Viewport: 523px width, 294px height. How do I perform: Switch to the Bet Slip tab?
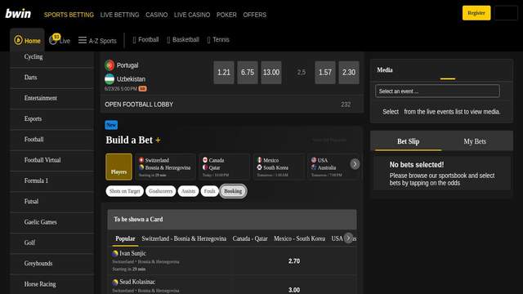coord(409,141)
